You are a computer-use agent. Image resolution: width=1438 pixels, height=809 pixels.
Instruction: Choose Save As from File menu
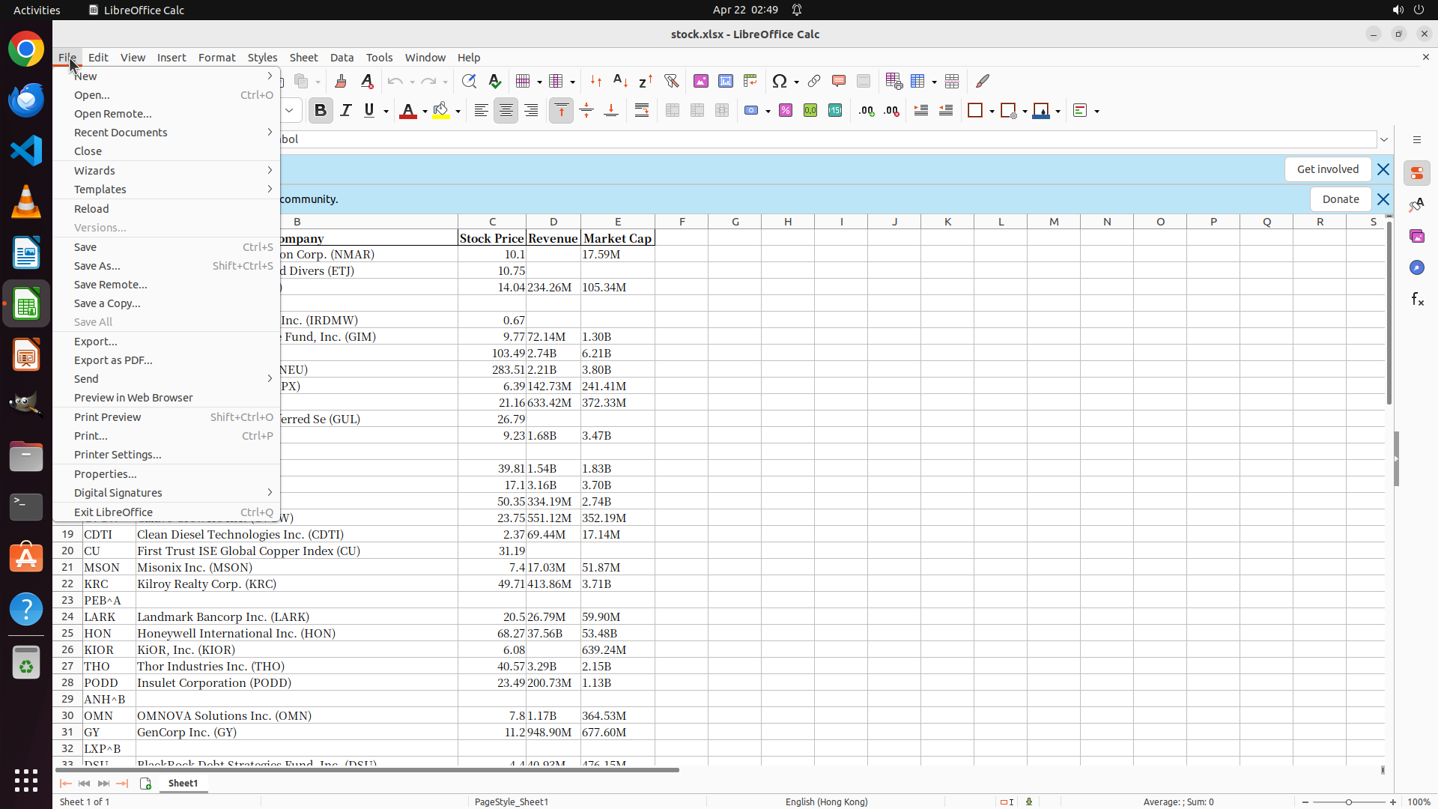tap(97, 266)
